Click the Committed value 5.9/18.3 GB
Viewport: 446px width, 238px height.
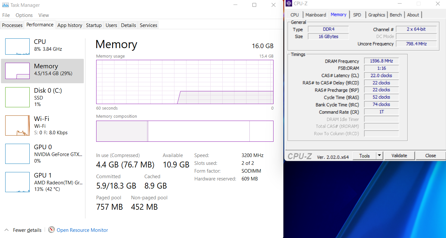(116, 186)
